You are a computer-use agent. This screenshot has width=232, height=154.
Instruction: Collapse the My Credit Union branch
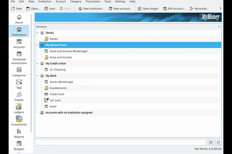37,64
